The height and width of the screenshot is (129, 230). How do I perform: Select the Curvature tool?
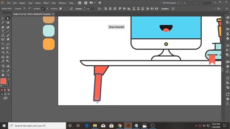pyautogui.click(x=8, y=27)
